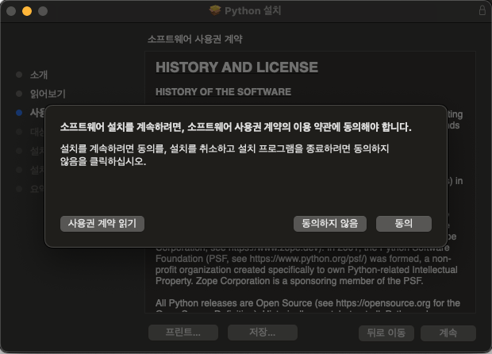Click the 동의 (Agree) button

click(403, 224)
